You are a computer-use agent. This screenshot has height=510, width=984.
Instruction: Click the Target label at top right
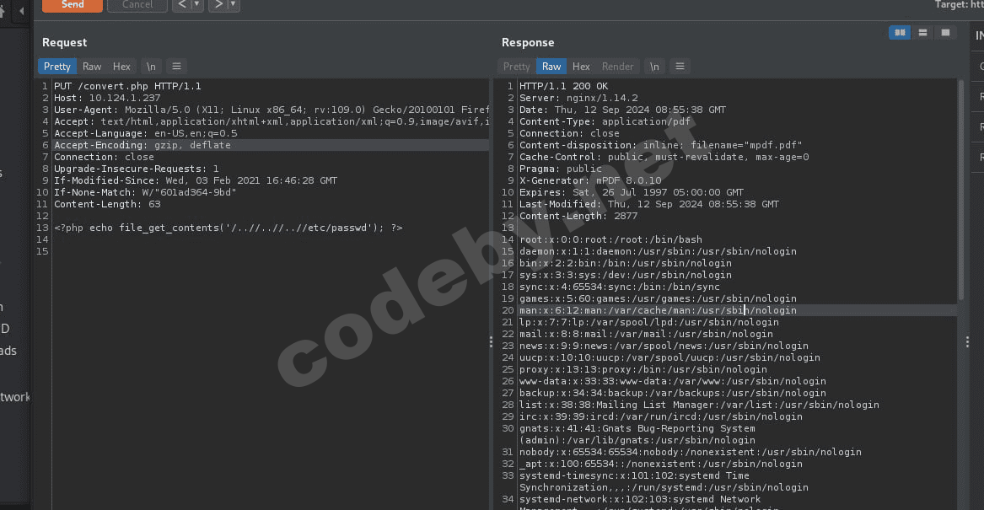coord(959,5)
